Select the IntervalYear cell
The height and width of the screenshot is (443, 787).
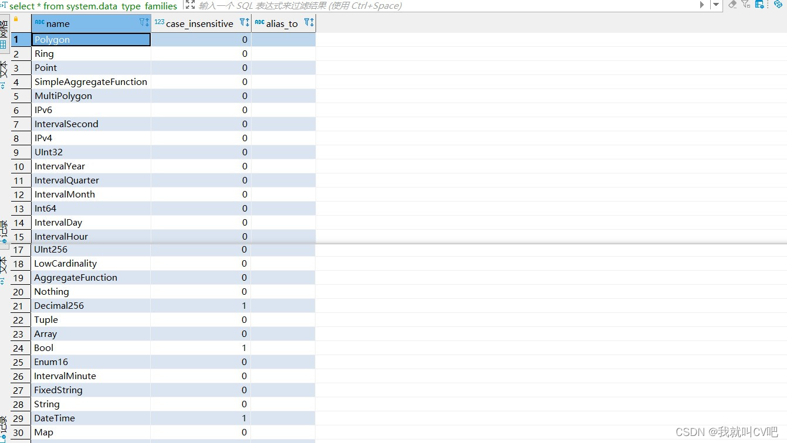(x=91, y=166)
